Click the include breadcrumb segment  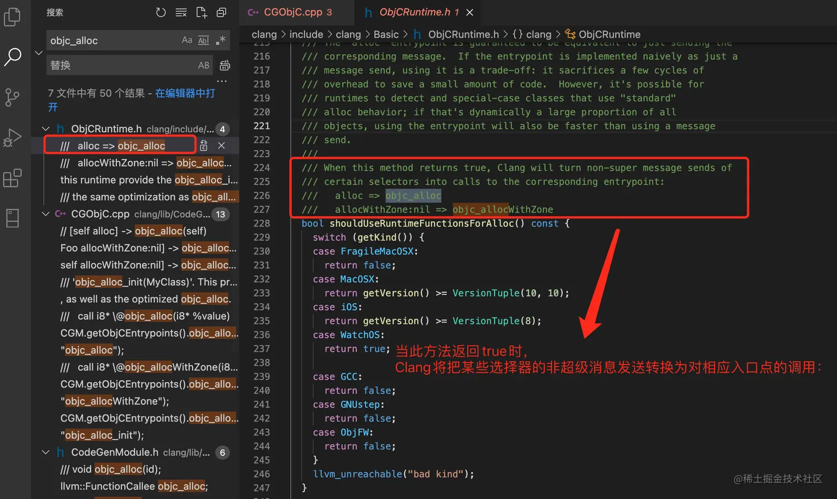pos(306,34)
